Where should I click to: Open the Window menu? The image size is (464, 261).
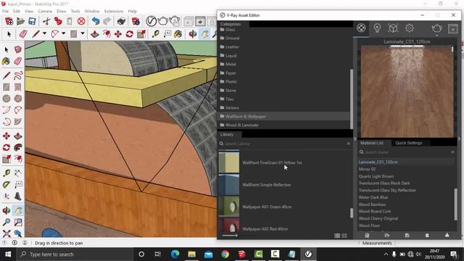point(92,12)
